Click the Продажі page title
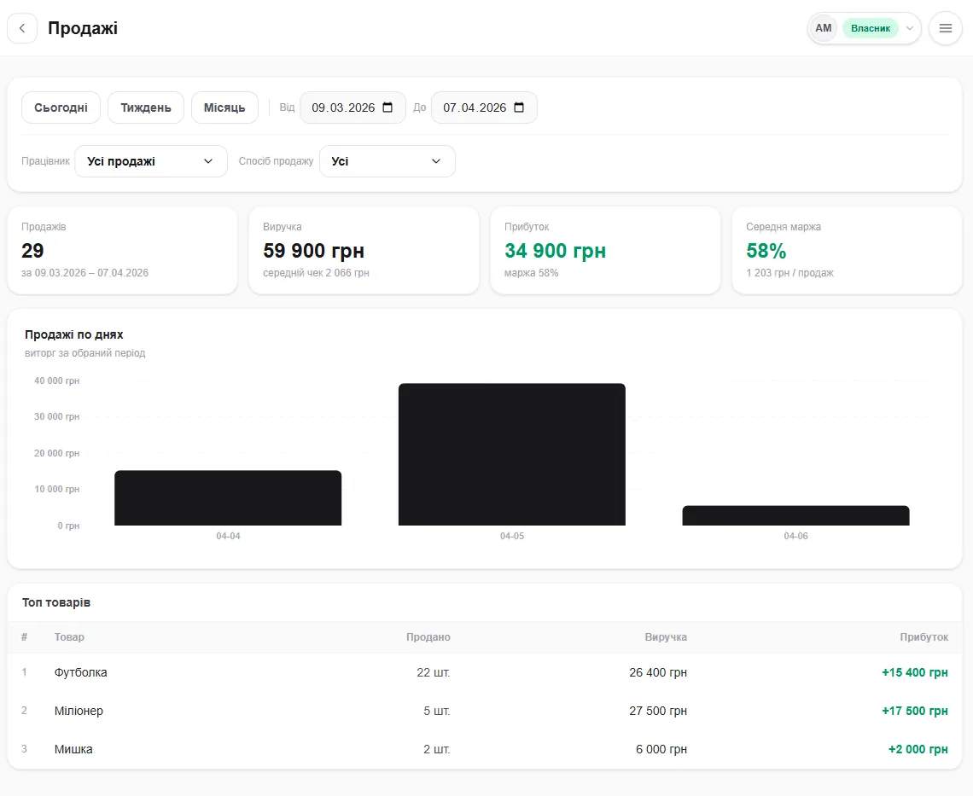Screen dimensions: 973x796 83,28
